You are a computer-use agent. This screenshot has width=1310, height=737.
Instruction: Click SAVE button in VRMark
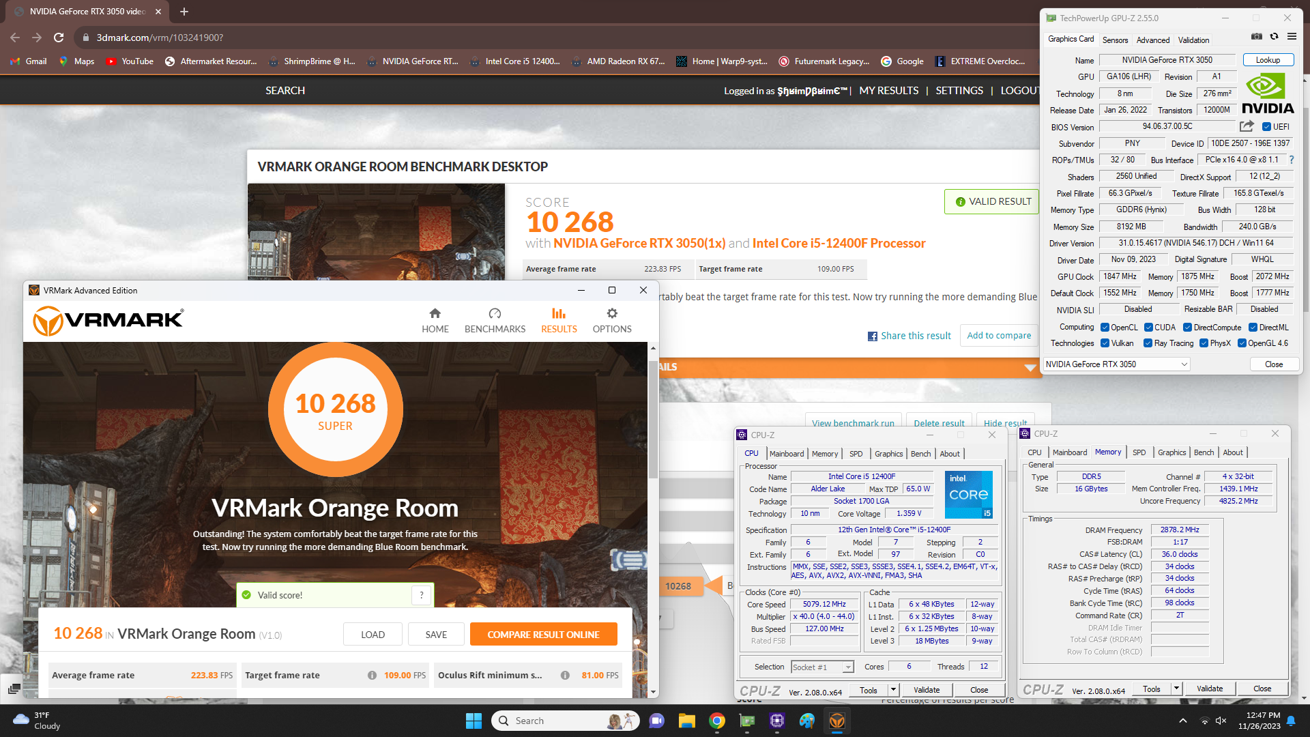click(x=436, y=634)
